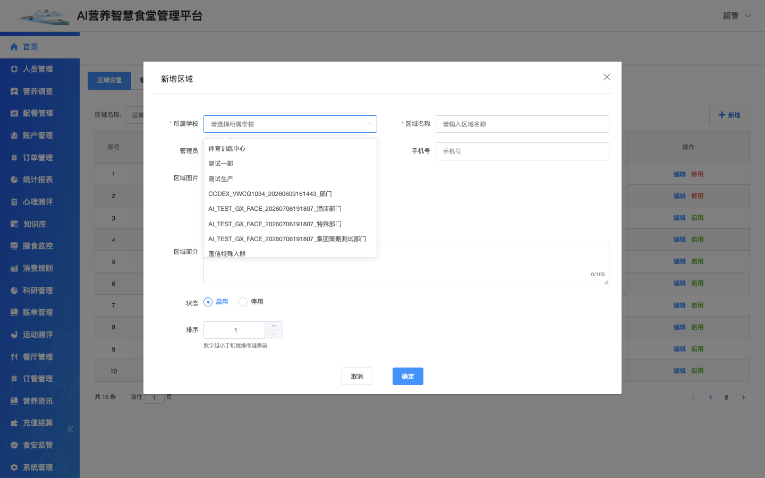765x478 pixels.
Task: Click the 食安监管 shield icon
Action: (14, 445)
